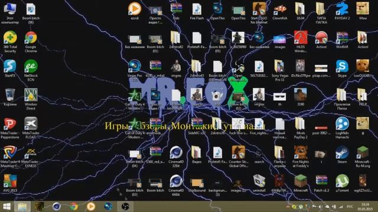Viewport: 378px width, 212px height.
Task: Open the Mods PayDay 2 folder
Action: tap(301, 128)
